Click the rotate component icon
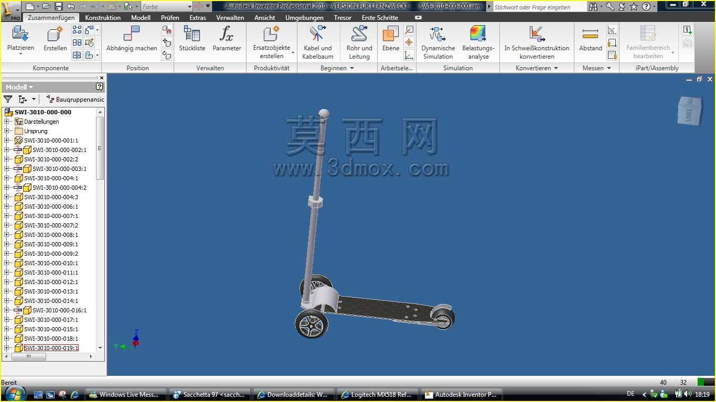The image size is (716, 402). click(x=167, y=55)
